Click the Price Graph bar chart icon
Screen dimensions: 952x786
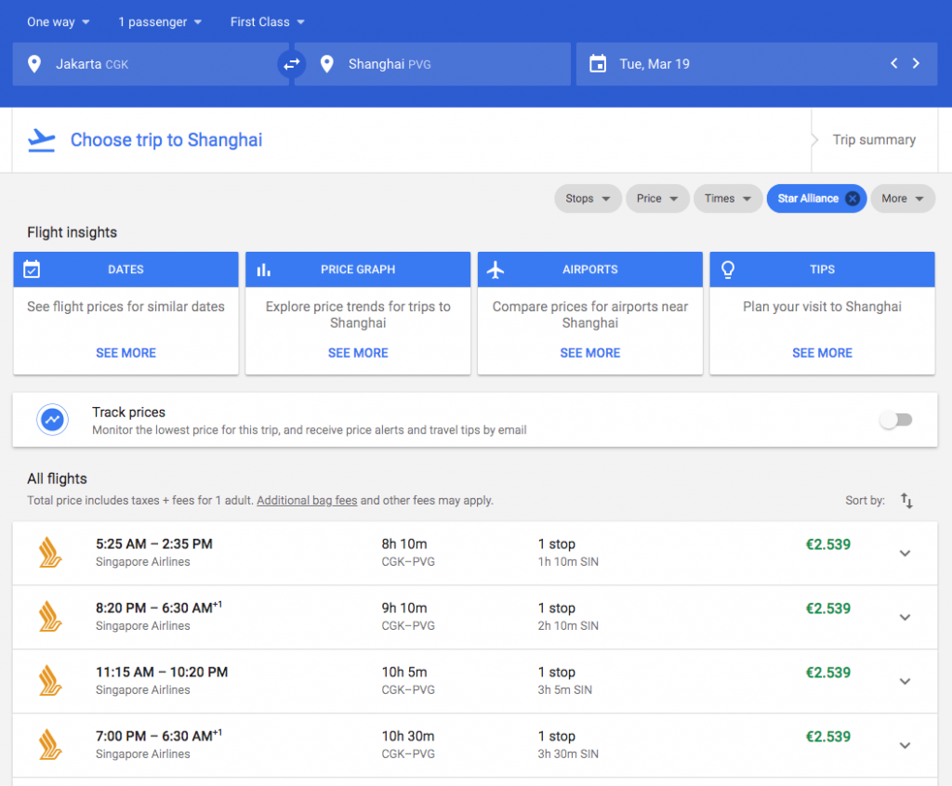pos(263,269)
